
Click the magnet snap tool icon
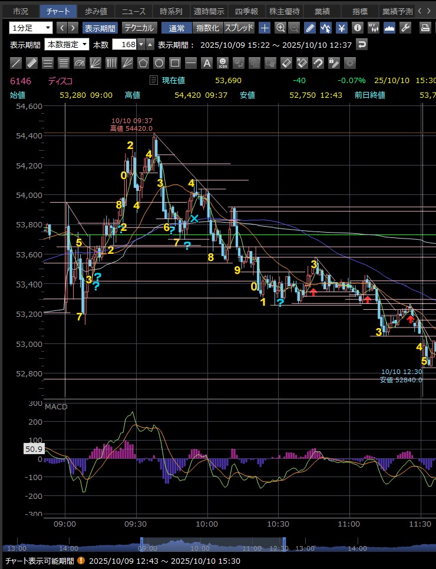point(318,63)
